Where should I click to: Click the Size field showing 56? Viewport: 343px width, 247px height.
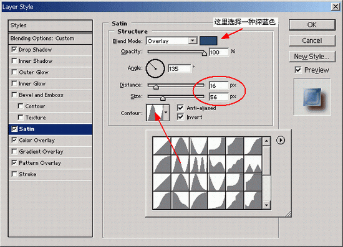point(218,97)
